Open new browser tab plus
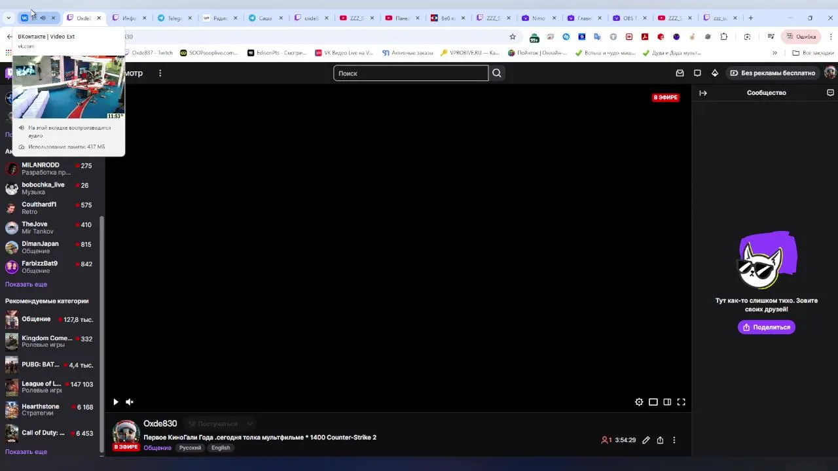 click(x=751, y=18)
